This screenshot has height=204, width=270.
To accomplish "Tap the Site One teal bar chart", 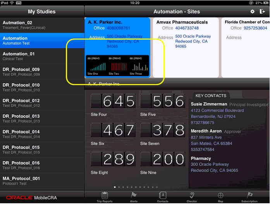I will 98,66.
